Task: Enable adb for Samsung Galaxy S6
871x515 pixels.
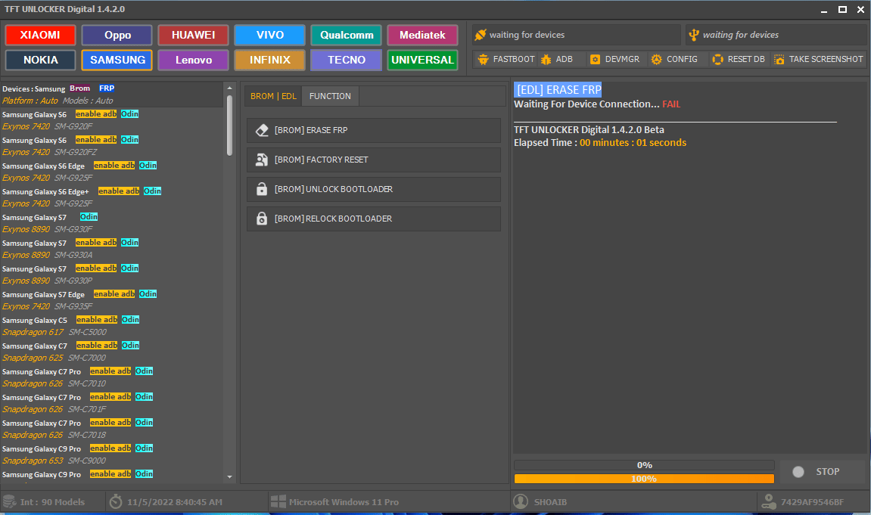Action: pos(96,113)
